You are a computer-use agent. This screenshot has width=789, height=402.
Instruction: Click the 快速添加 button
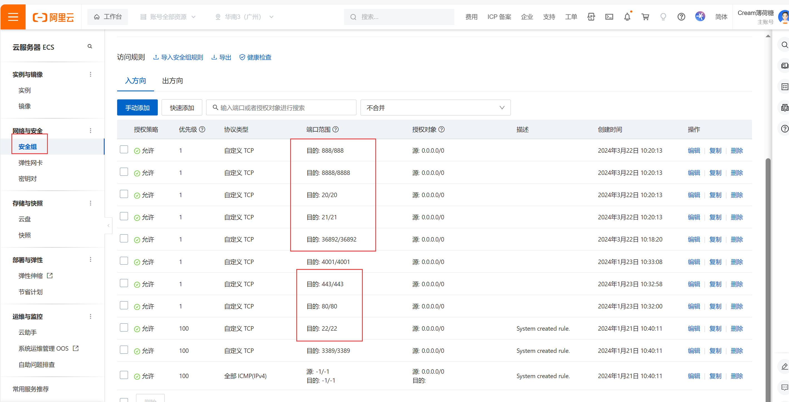[x=182, y=108]
